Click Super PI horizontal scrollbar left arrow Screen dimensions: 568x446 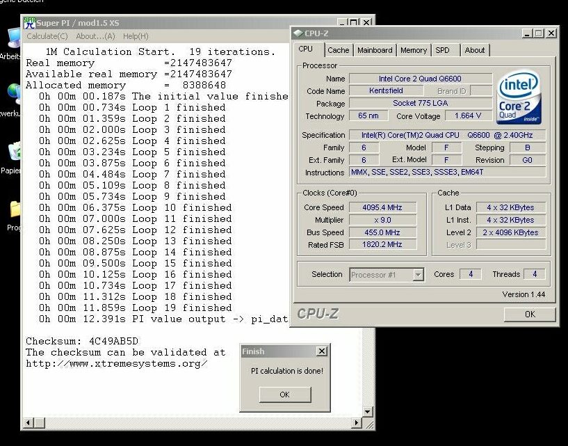click(x=29, y=422)
